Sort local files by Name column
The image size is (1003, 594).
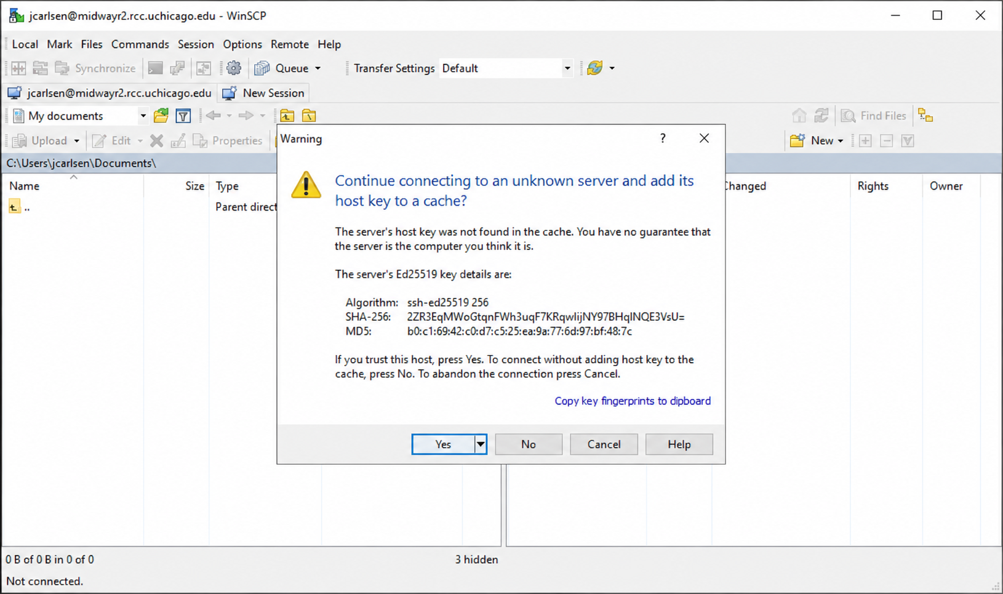73,186
